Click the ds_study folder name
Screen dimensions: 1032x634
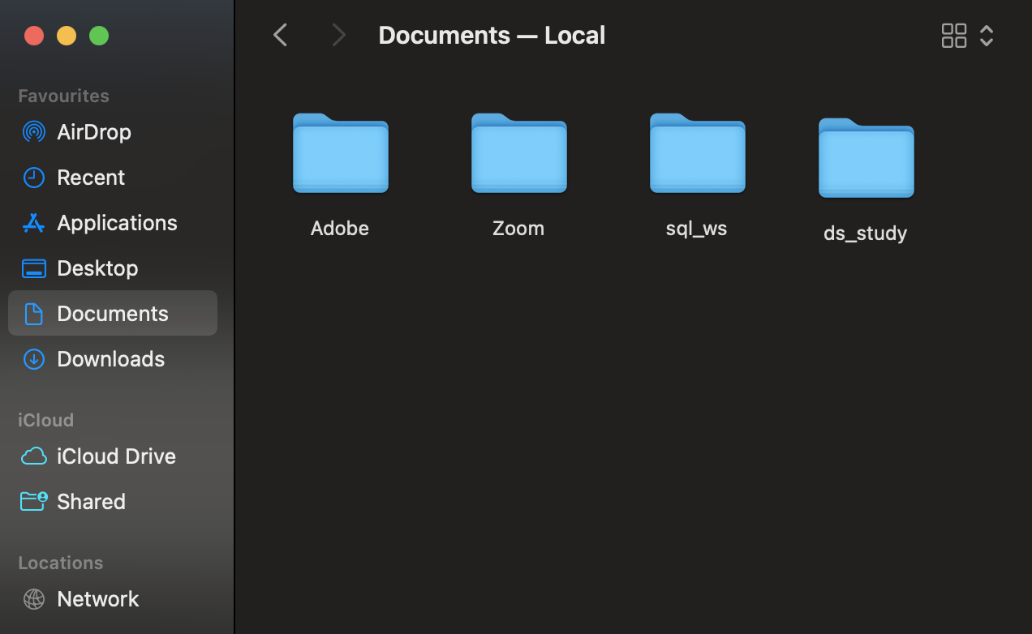[x=865, y=233]
